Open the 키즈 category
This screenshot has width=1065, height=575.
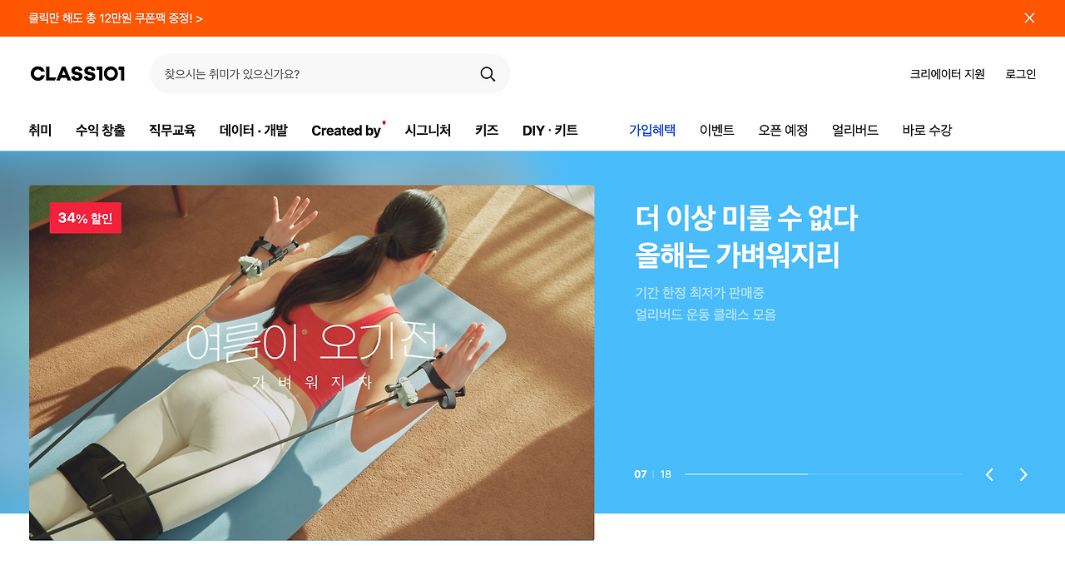487,131
